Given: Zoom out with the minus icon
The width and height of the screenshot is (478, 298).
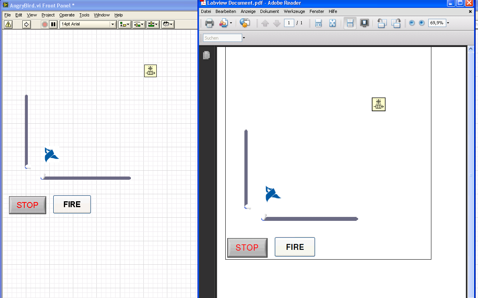Looking at the screenshot, I should [x=412, y=23].
